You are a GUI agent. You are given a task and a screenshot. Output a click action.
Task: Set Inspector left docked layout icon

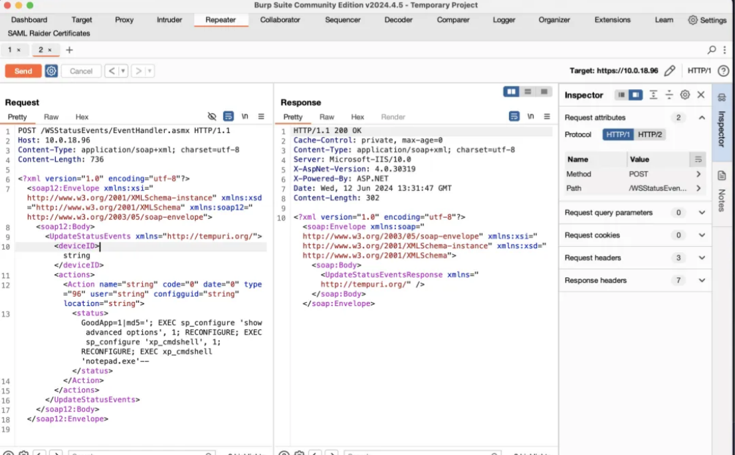coord(621,94)
